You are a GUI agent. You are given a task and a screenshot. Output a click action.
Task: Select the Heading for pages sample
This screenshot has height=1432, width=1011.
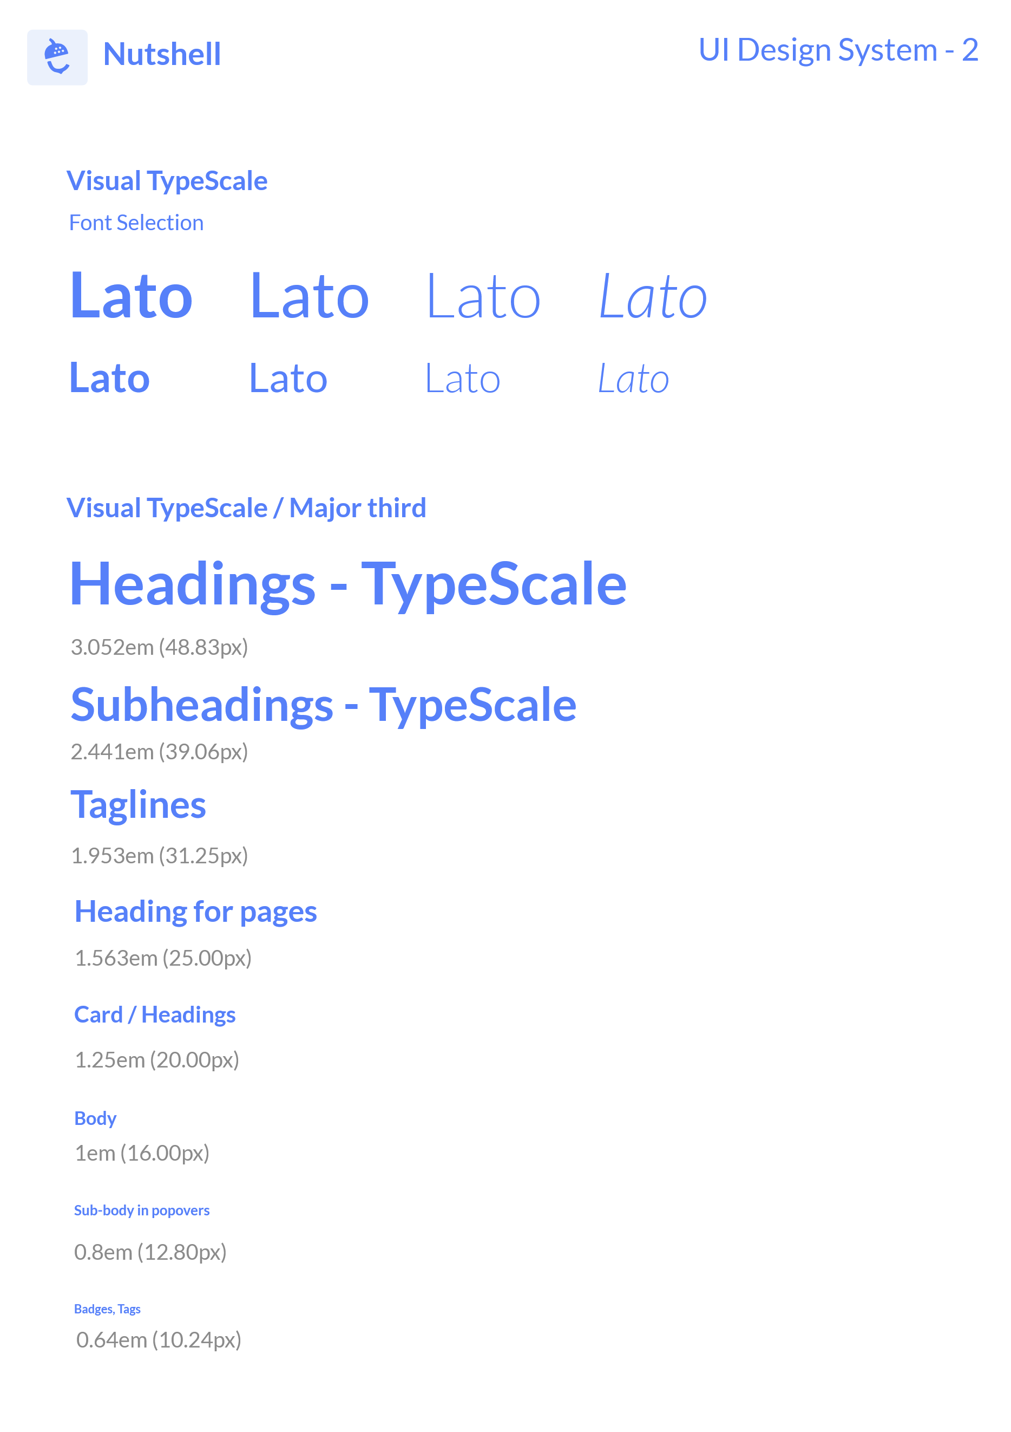point(195,911)
